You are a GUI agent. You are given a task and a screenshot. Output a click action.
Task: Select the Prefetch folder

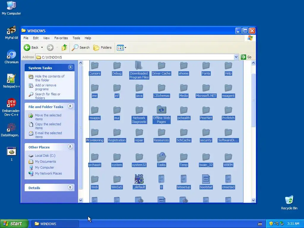tap(228, 113)
